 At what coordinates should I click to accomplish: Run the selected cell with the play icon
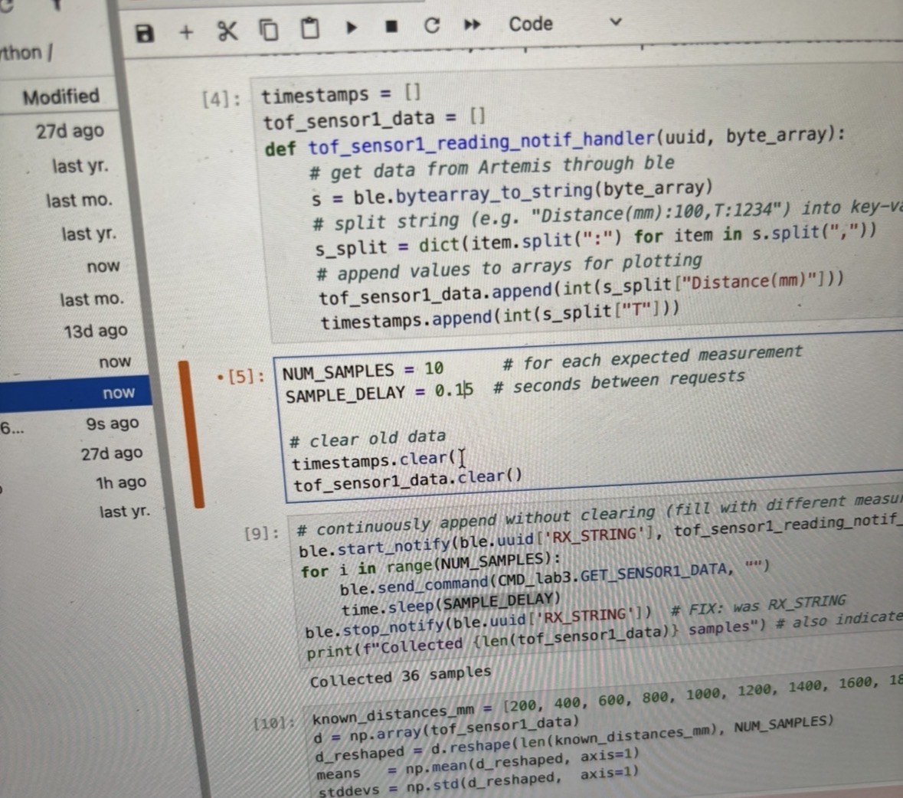click(x=352, y=28)
